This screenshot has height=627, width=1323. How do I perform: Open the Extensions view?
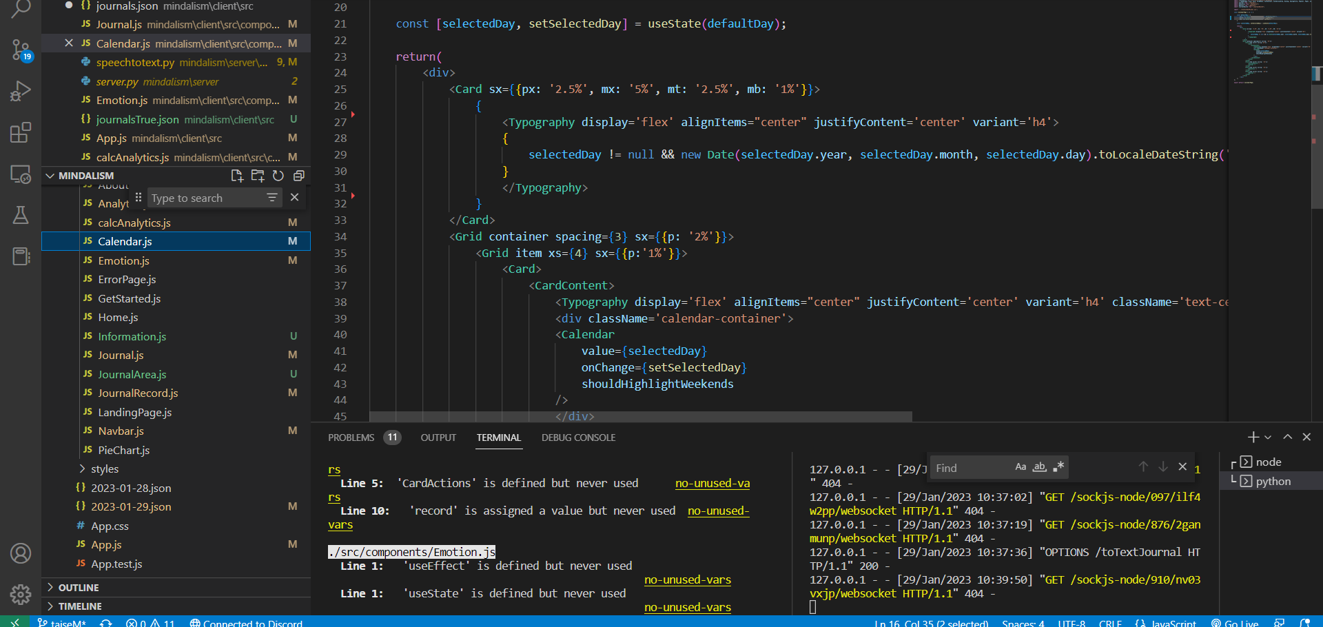[21, 132]
